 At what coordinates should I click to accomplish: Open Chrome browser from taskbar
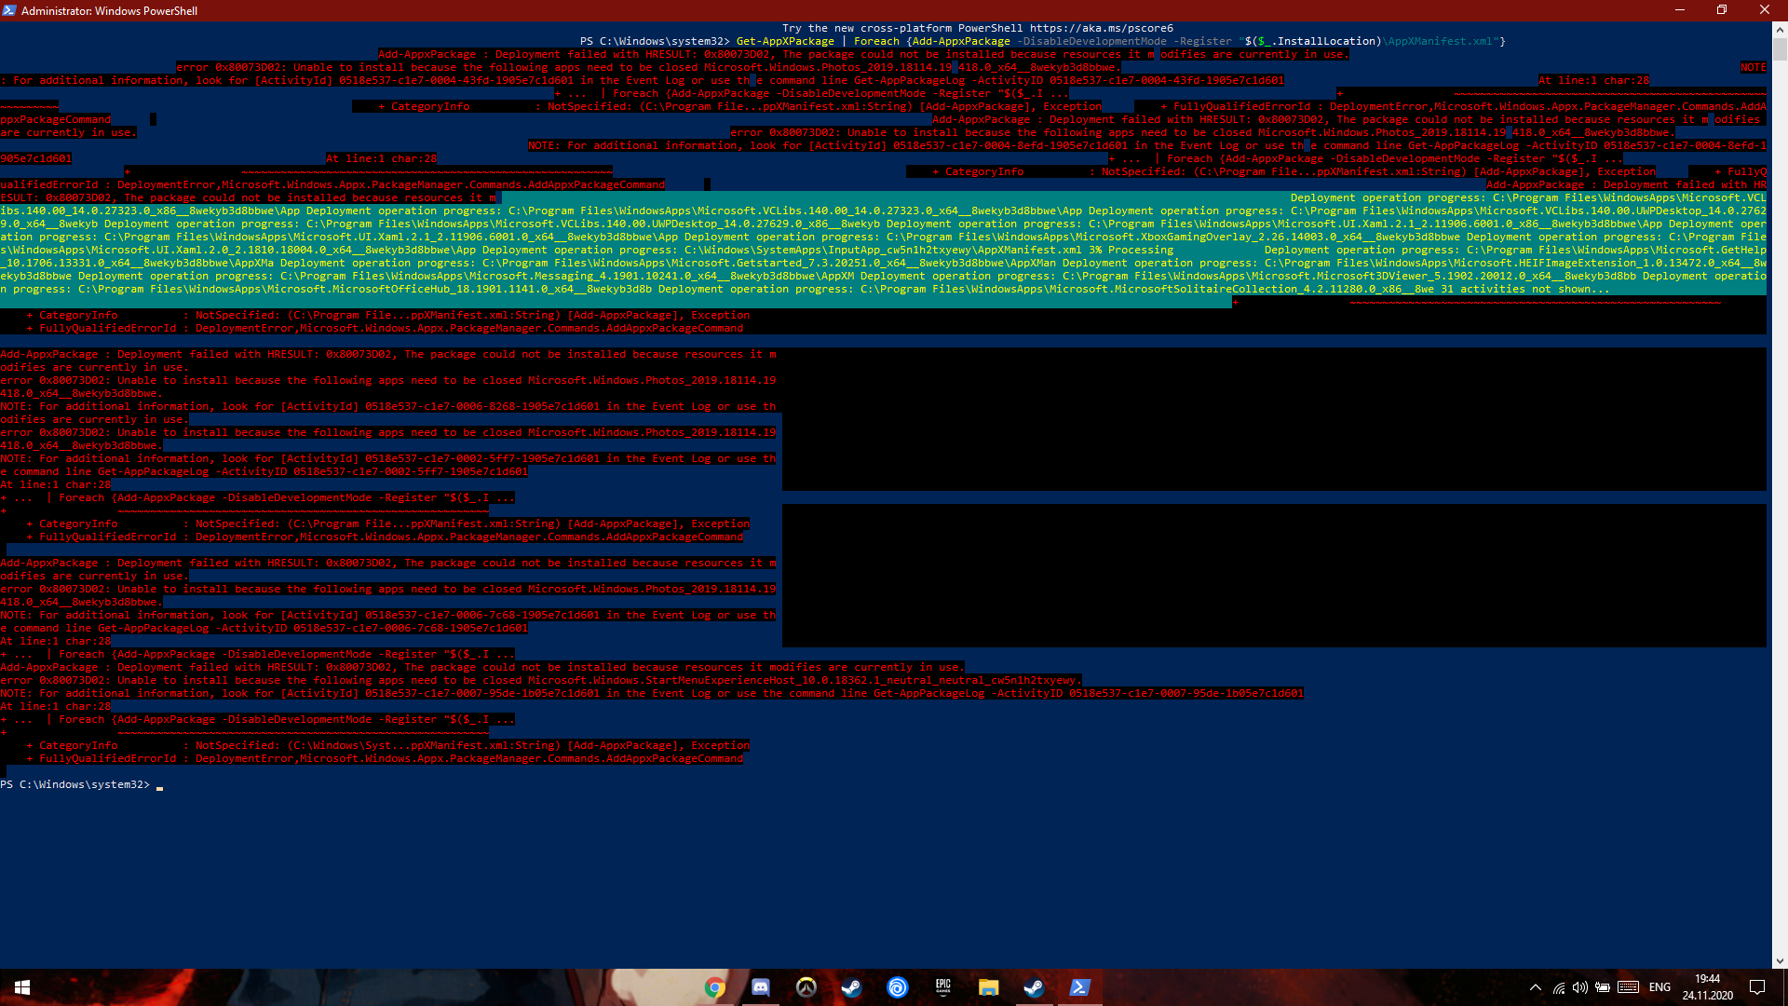713,986
